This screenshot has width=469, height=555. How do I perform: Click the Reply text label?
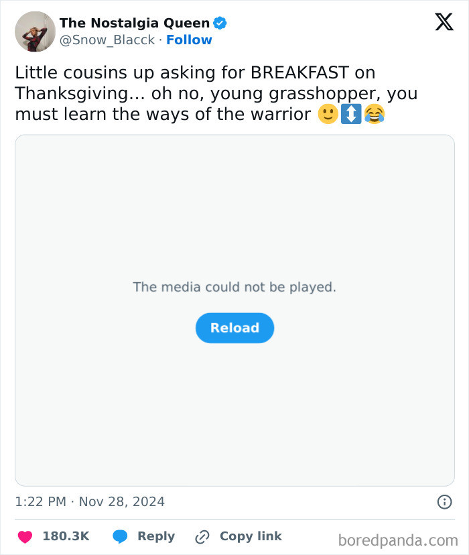(155, 536)
